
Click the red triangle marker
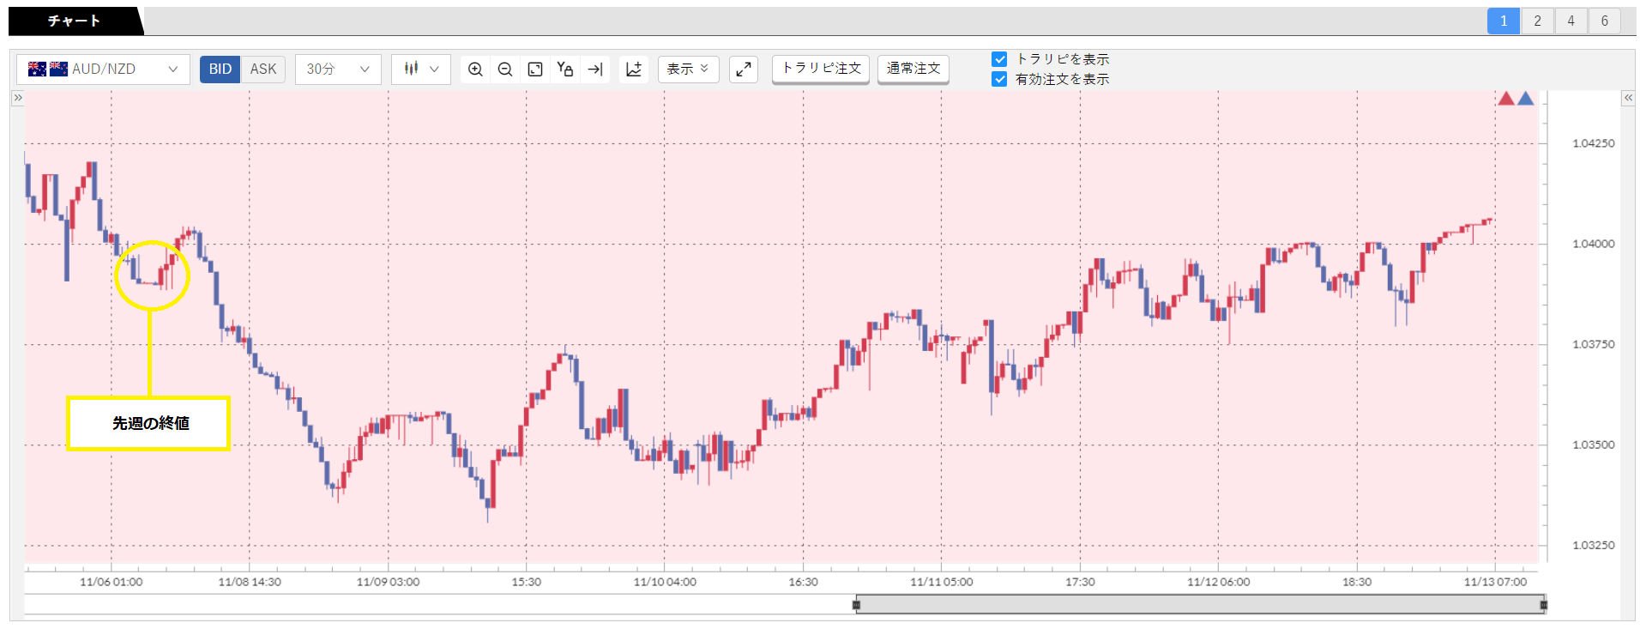(x=1506, y=99)
